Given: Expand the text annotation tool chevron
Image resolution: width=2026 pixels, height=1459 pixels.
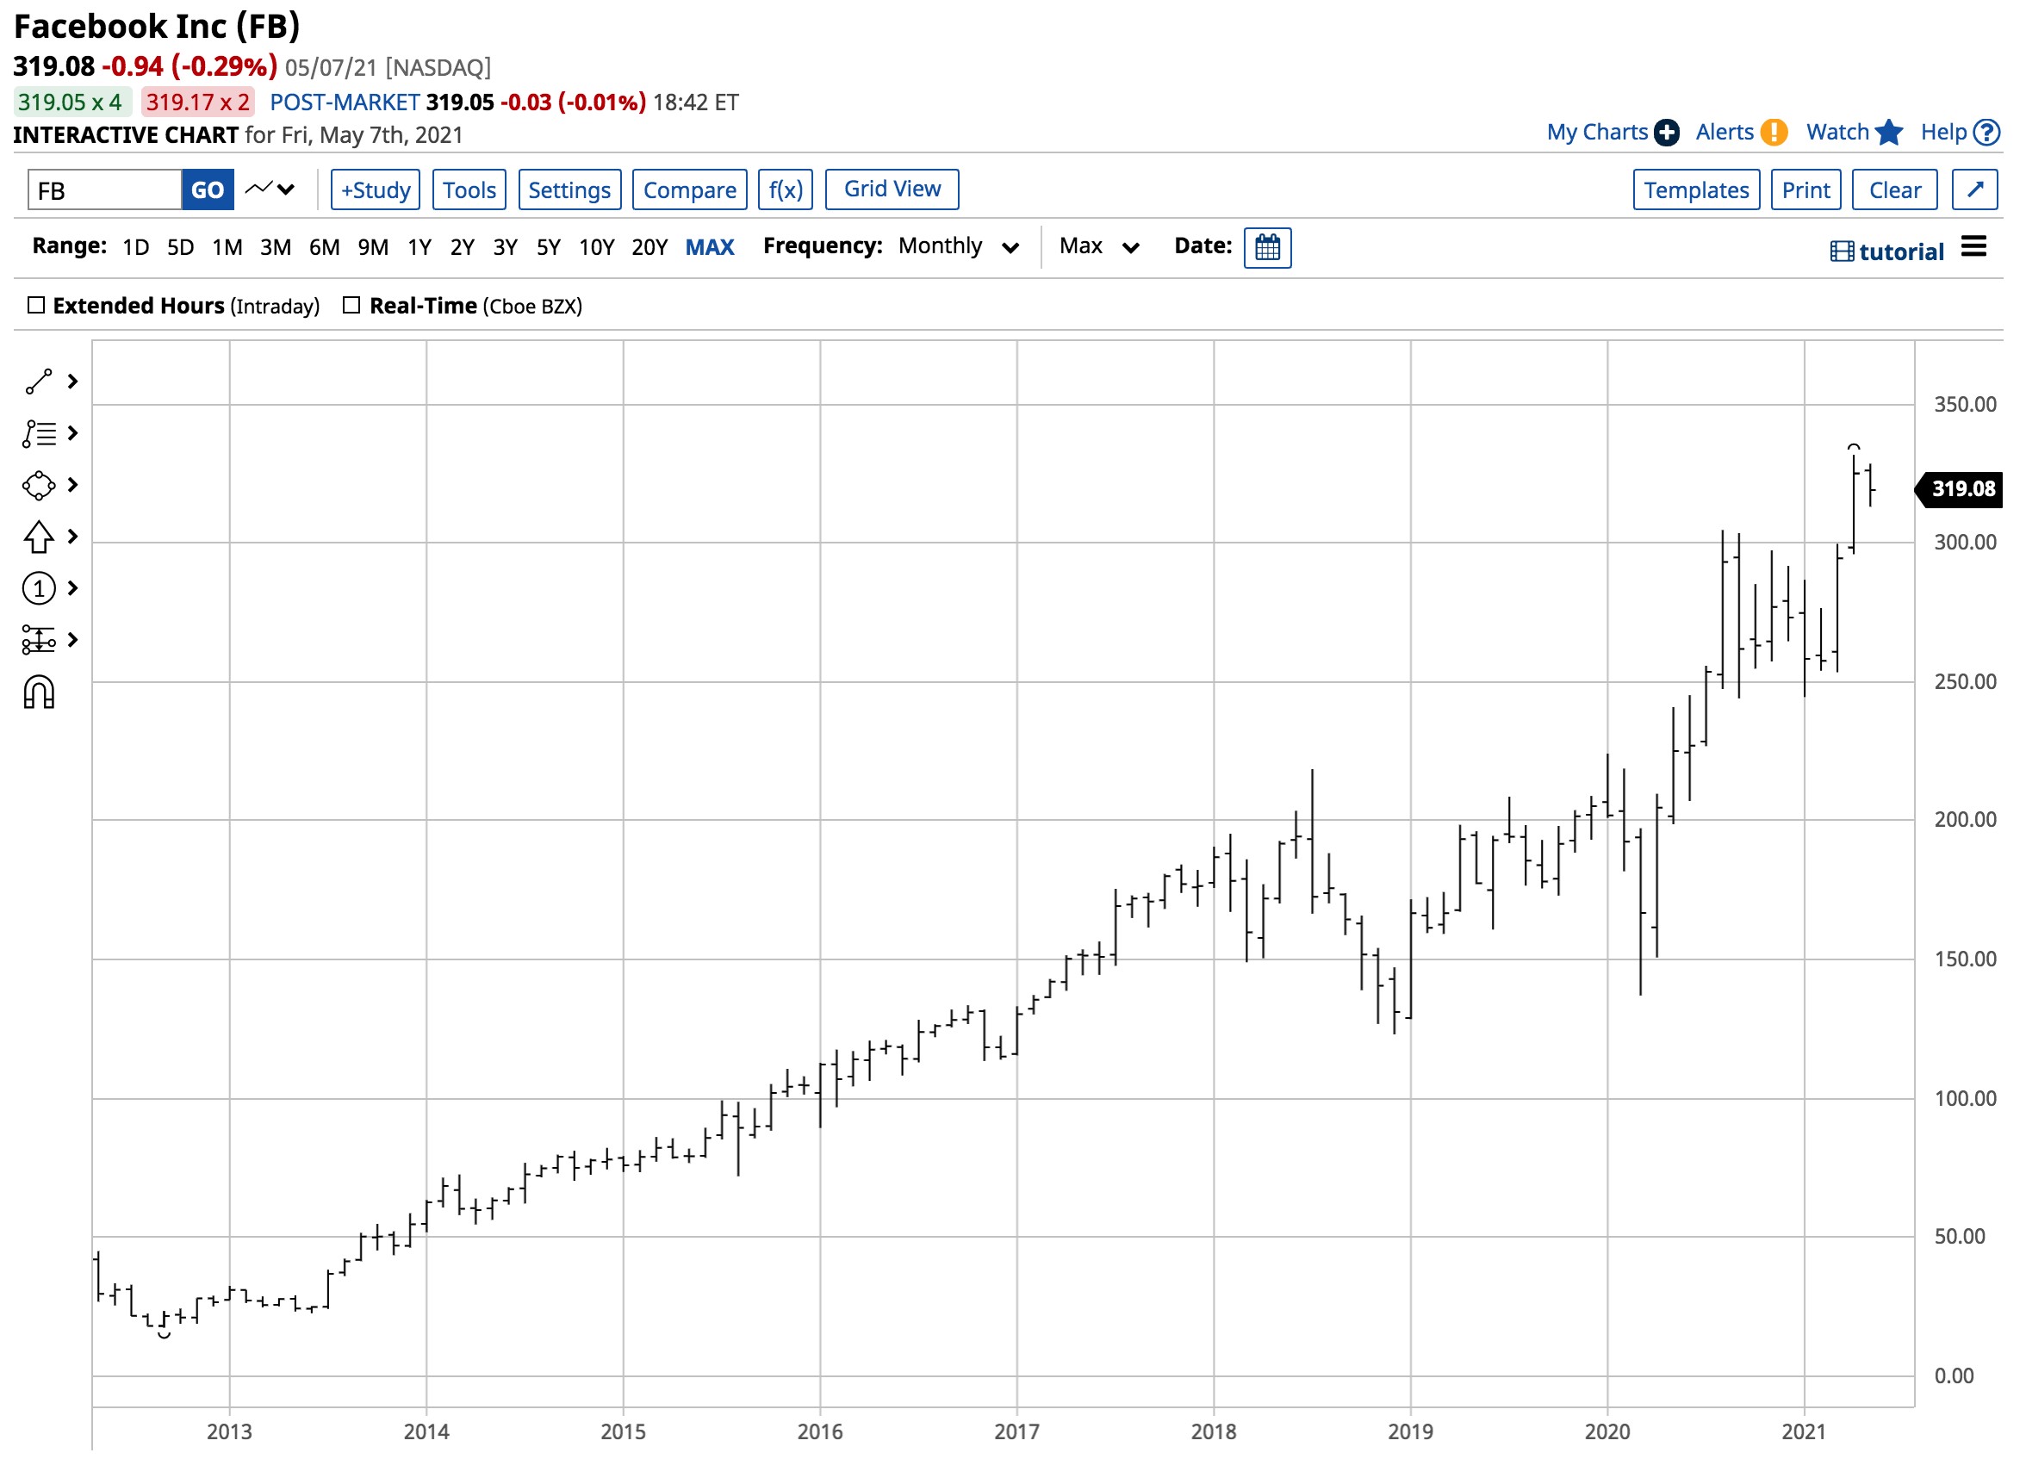Looking at the screenshot, I should tap(73, 434).
